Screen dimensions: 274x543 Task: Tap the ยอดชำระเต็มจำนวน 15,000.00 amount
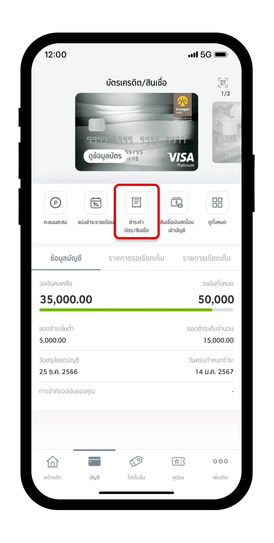pyautogui.click(x=218, y=340)
